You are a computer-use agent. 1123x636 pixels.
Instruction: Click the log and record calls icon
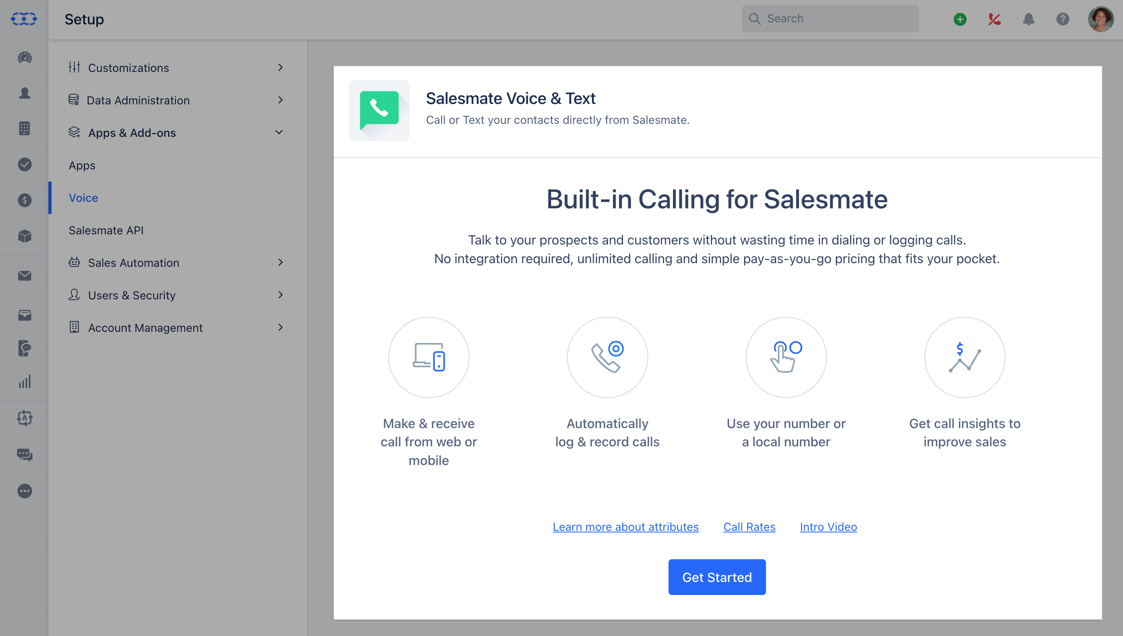[607, 357]
